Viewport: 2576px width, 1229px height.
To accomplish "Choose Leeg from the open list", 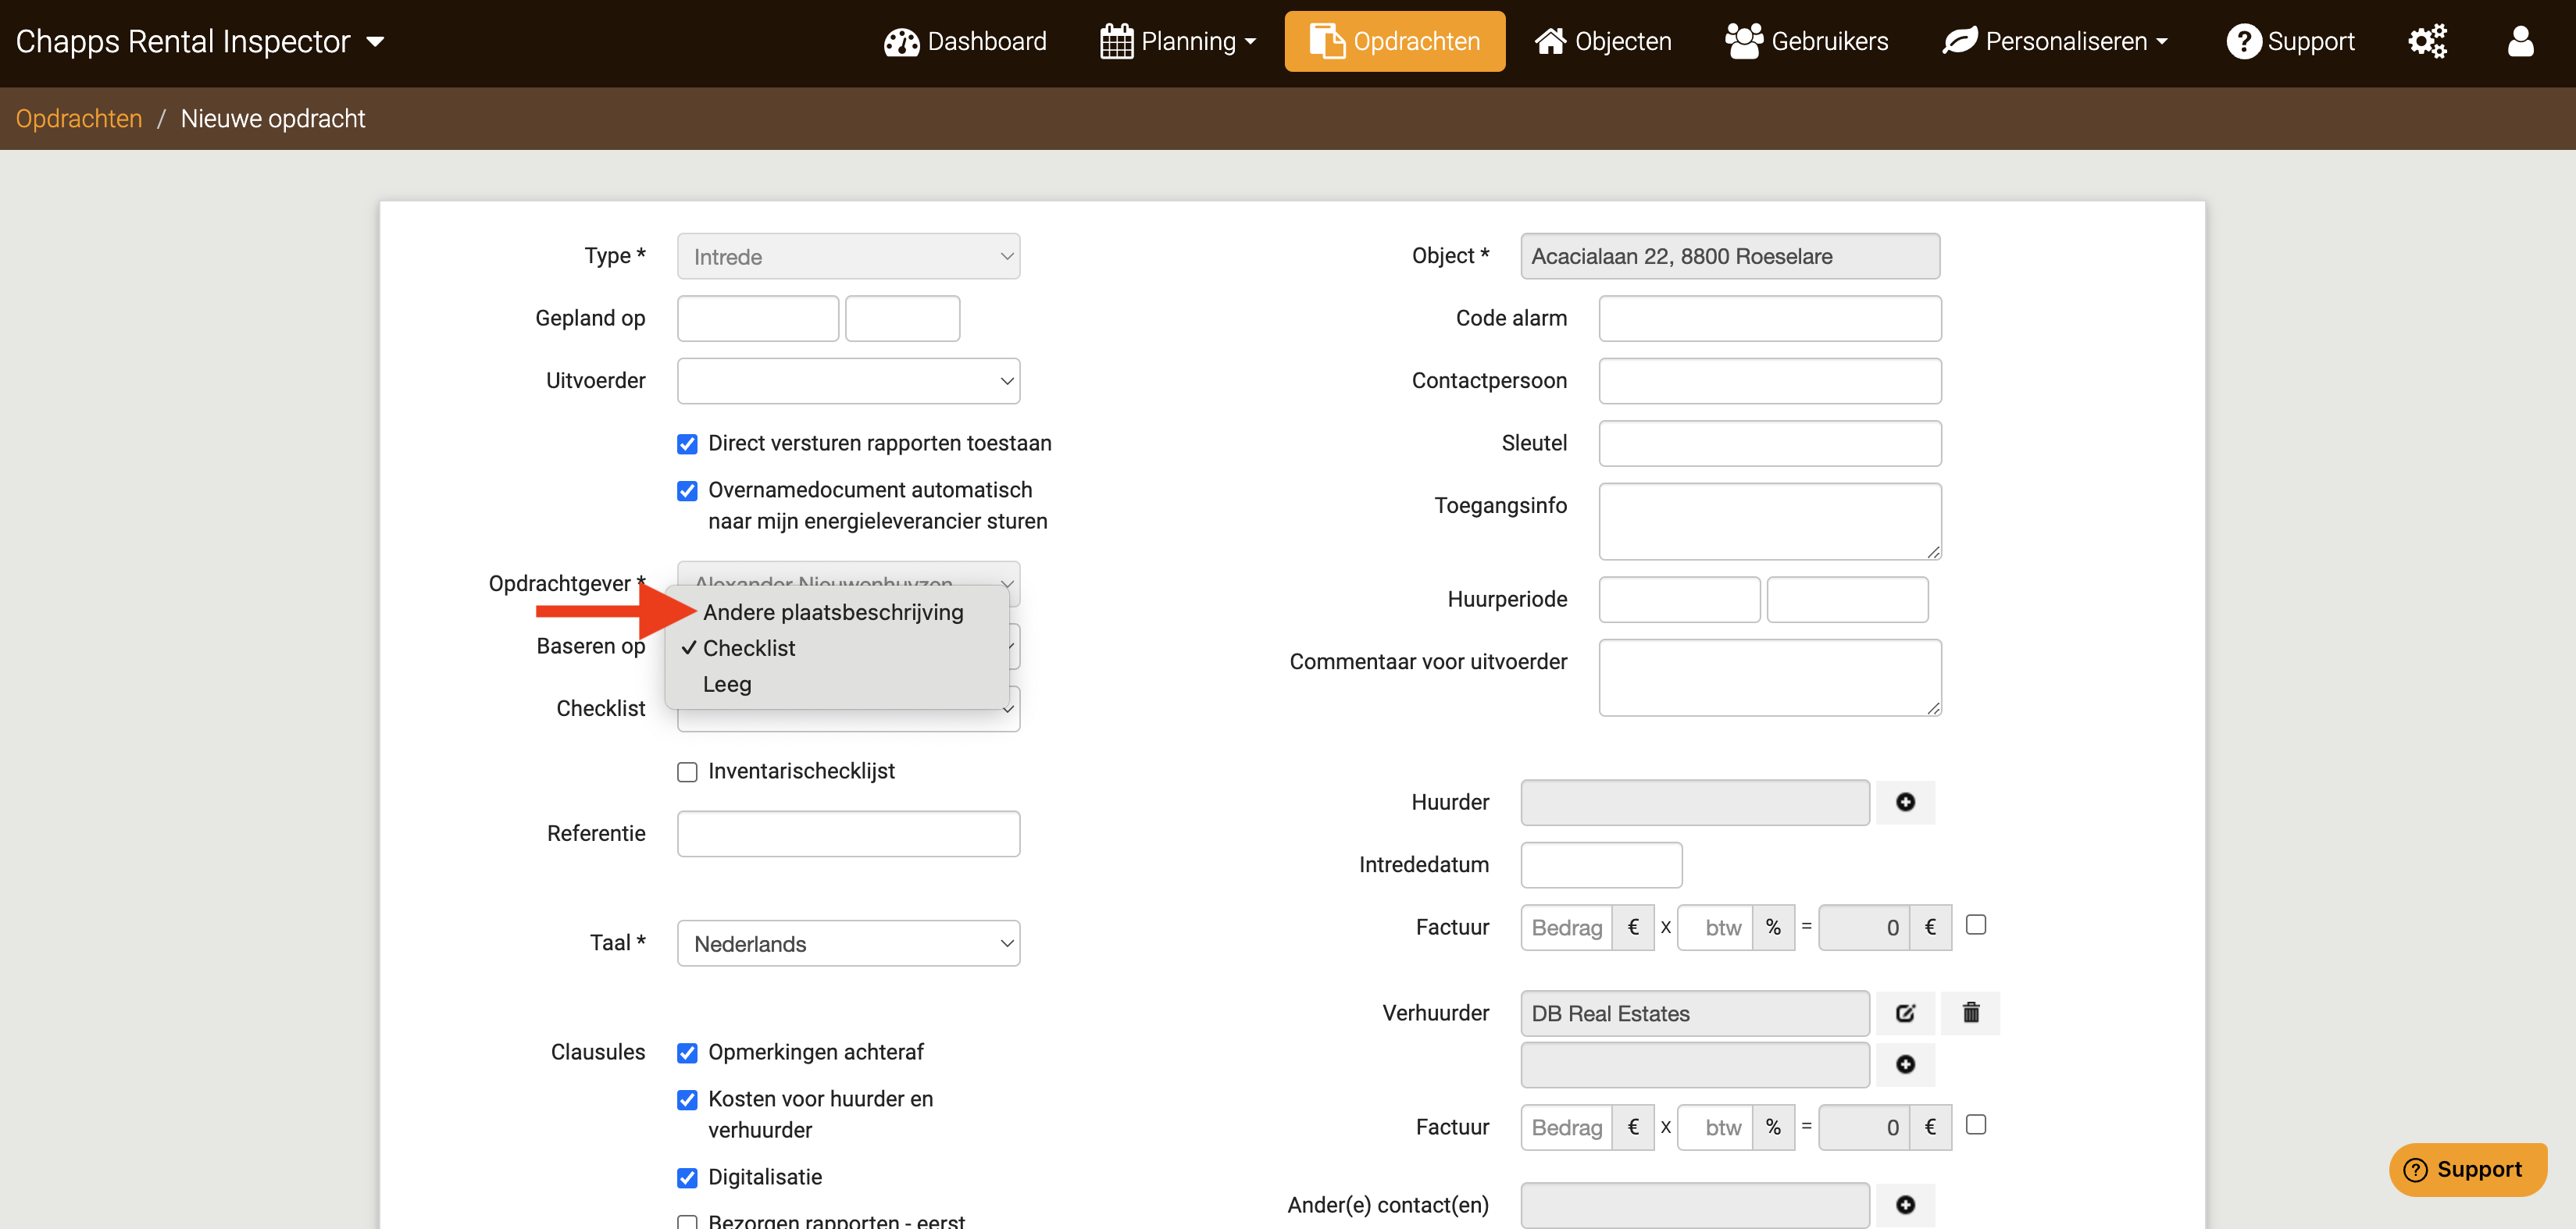I will 727,684.
